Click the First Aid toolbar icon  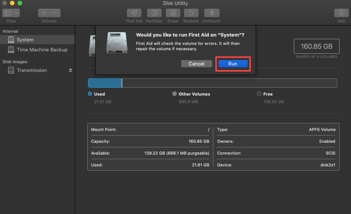pyautogui.click(x=134, y=13)
